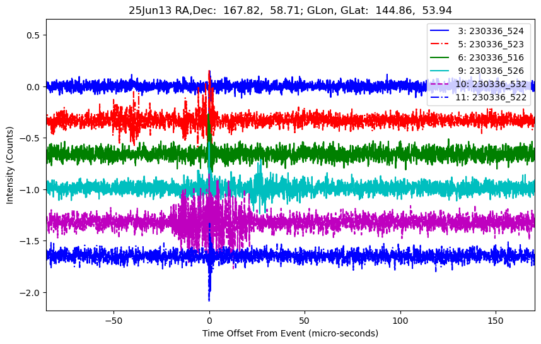This screenshot has height=344, width=541.
Task: Select legend label 10: 230336_532
Action: 489,84
